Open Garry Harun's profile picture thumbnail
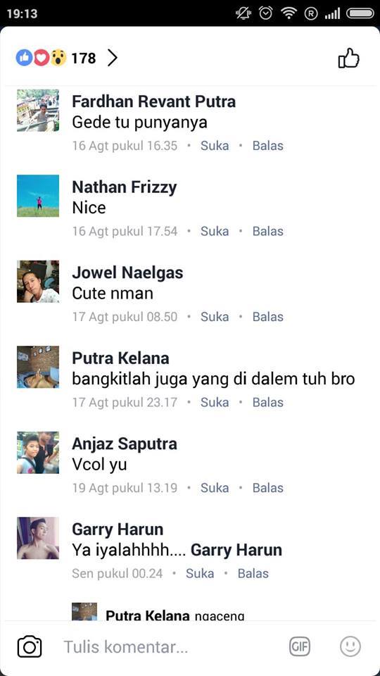The width and height of the screenshot is (380, 676). 38,538
